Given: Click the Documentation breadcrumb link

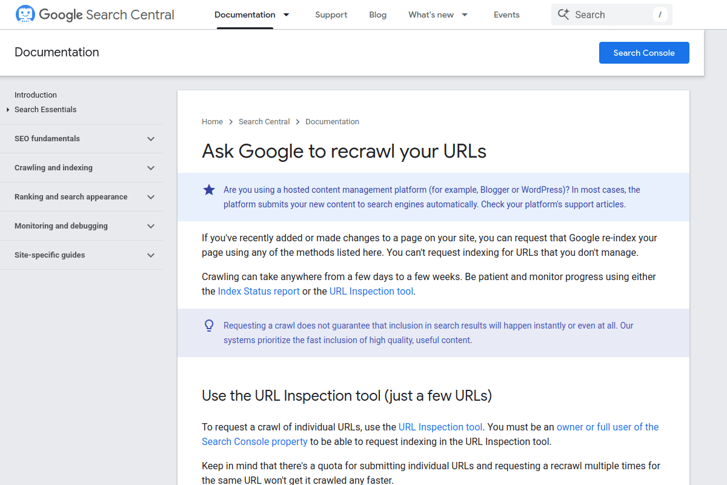Looking at the screenshot, I should coord(332,122).
